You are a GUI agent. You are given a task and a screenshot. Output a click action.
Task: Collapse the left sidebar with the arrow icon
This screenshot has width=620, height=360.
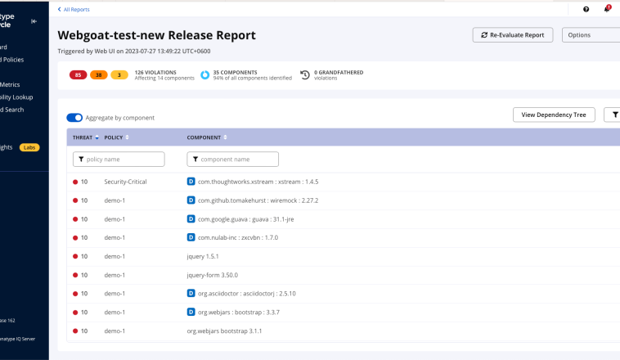(34, 20)
